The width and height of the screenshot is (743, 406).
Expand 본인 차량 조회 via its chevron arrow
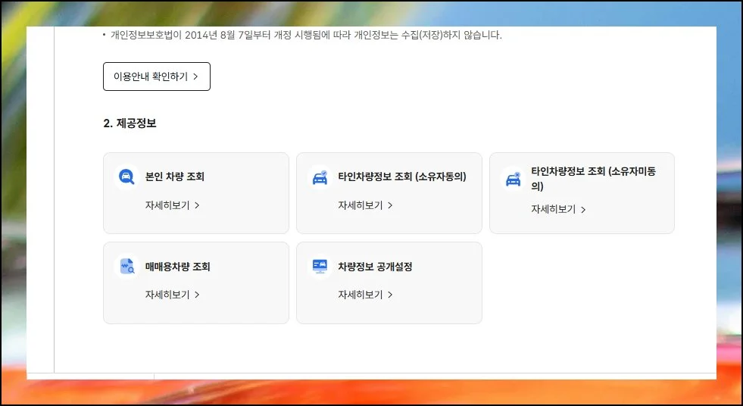[197, 205]
